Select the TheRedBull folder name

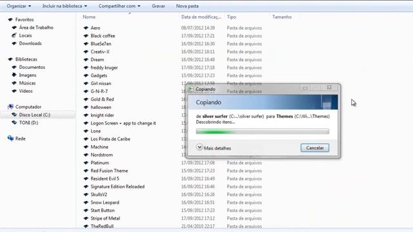[102, 226]
